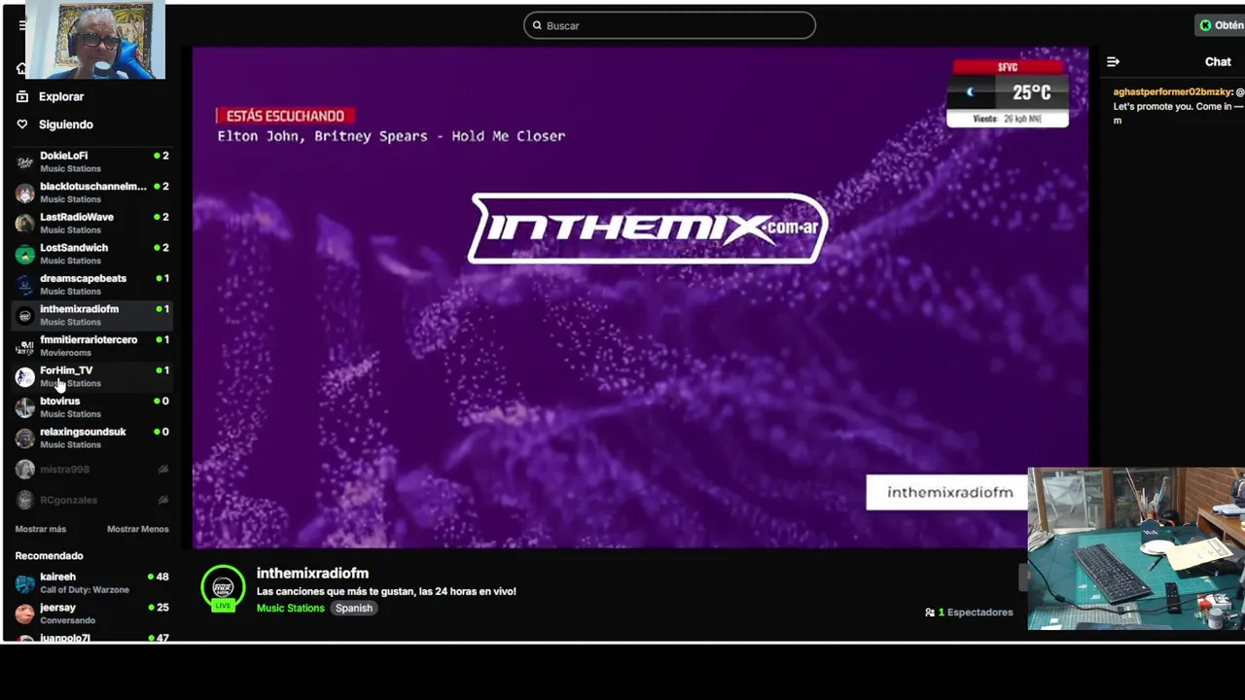Screen dimensions: 1245x700
Task: Click the offline icon beside mistra998
Action: [163, 470]
